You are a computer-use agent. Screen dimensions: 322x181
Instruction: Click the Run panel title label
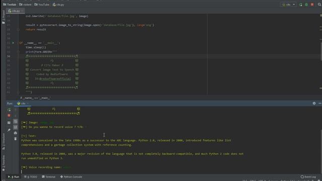[10, 104]
